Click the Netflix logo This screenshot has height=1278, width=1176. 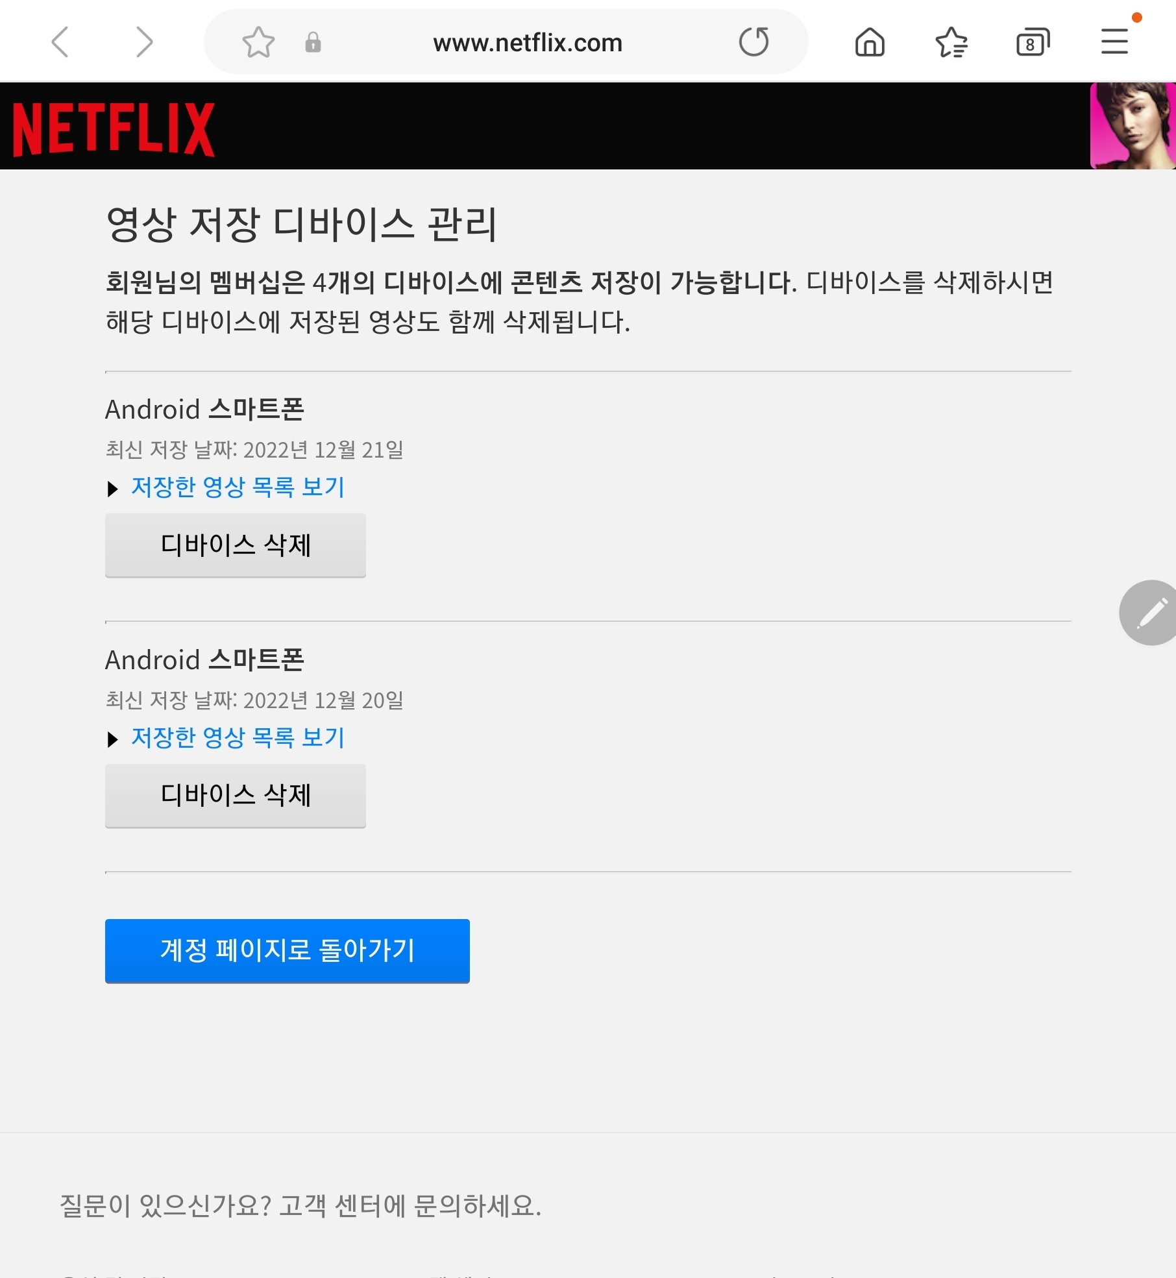[x=114, y=129]
